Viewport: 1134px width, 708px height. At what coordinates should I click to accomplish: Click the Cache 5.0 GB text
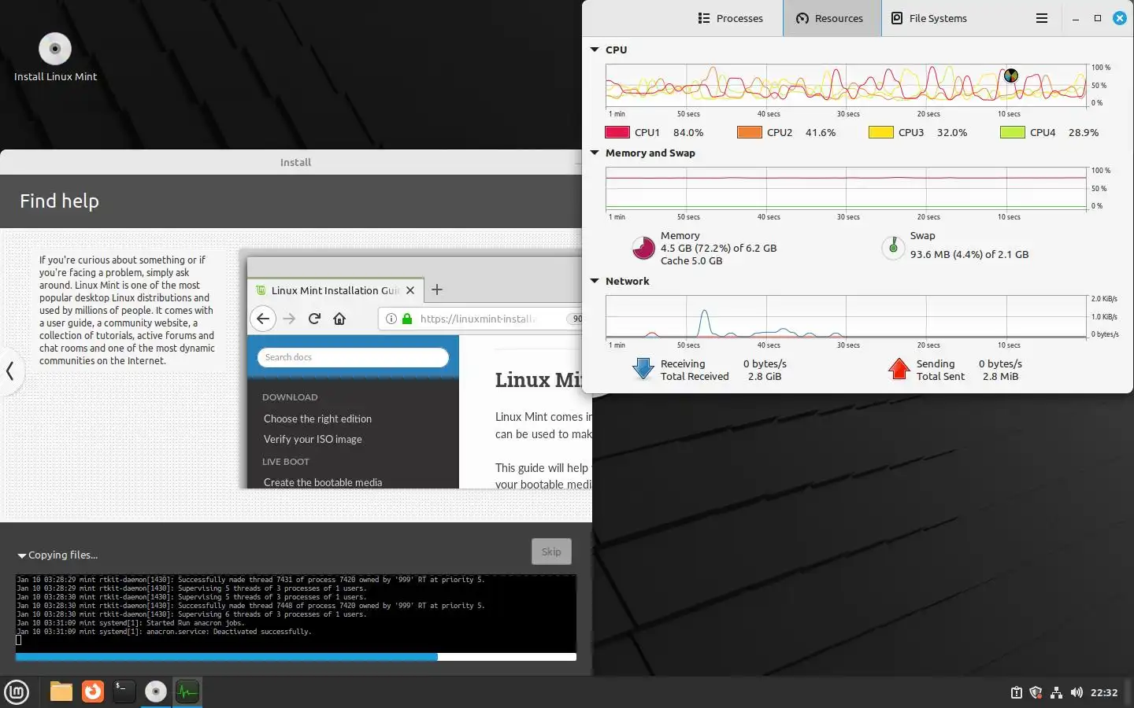click(x=691, y=260)
